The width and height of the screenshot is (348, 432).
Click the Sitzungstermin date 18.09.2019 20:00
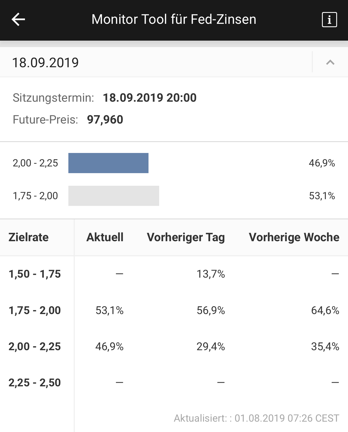[150, 98]
